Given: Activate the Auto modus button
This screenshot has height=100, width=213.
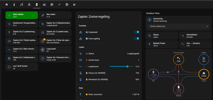Looking at the screenshot, I should coord(22,15).
